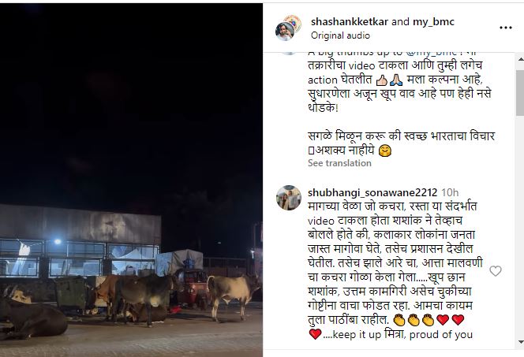
Task: Click shashankketkar's profile picture in the header
Action: click(285, 32)
